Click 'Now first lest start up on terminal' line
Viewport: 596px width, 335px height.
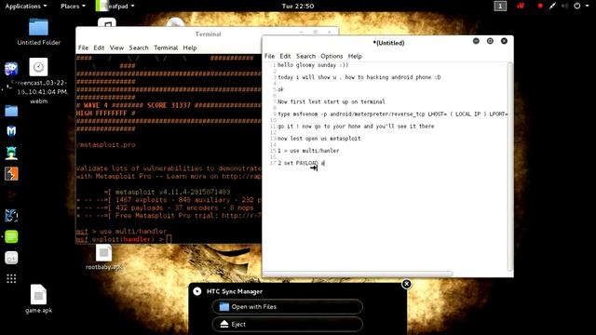[x=332, y=101]
